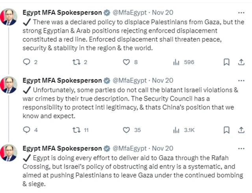Reply to the displacement policy tweet
This screenshot has width=252, height=193.
pyautogui.click(x=27, y=62)
